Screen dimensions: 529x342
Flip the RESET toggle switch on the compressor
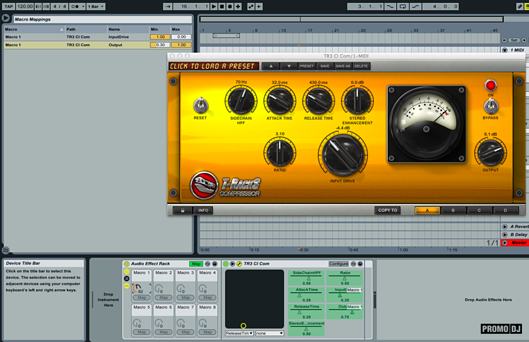click(x=200, y=106)
